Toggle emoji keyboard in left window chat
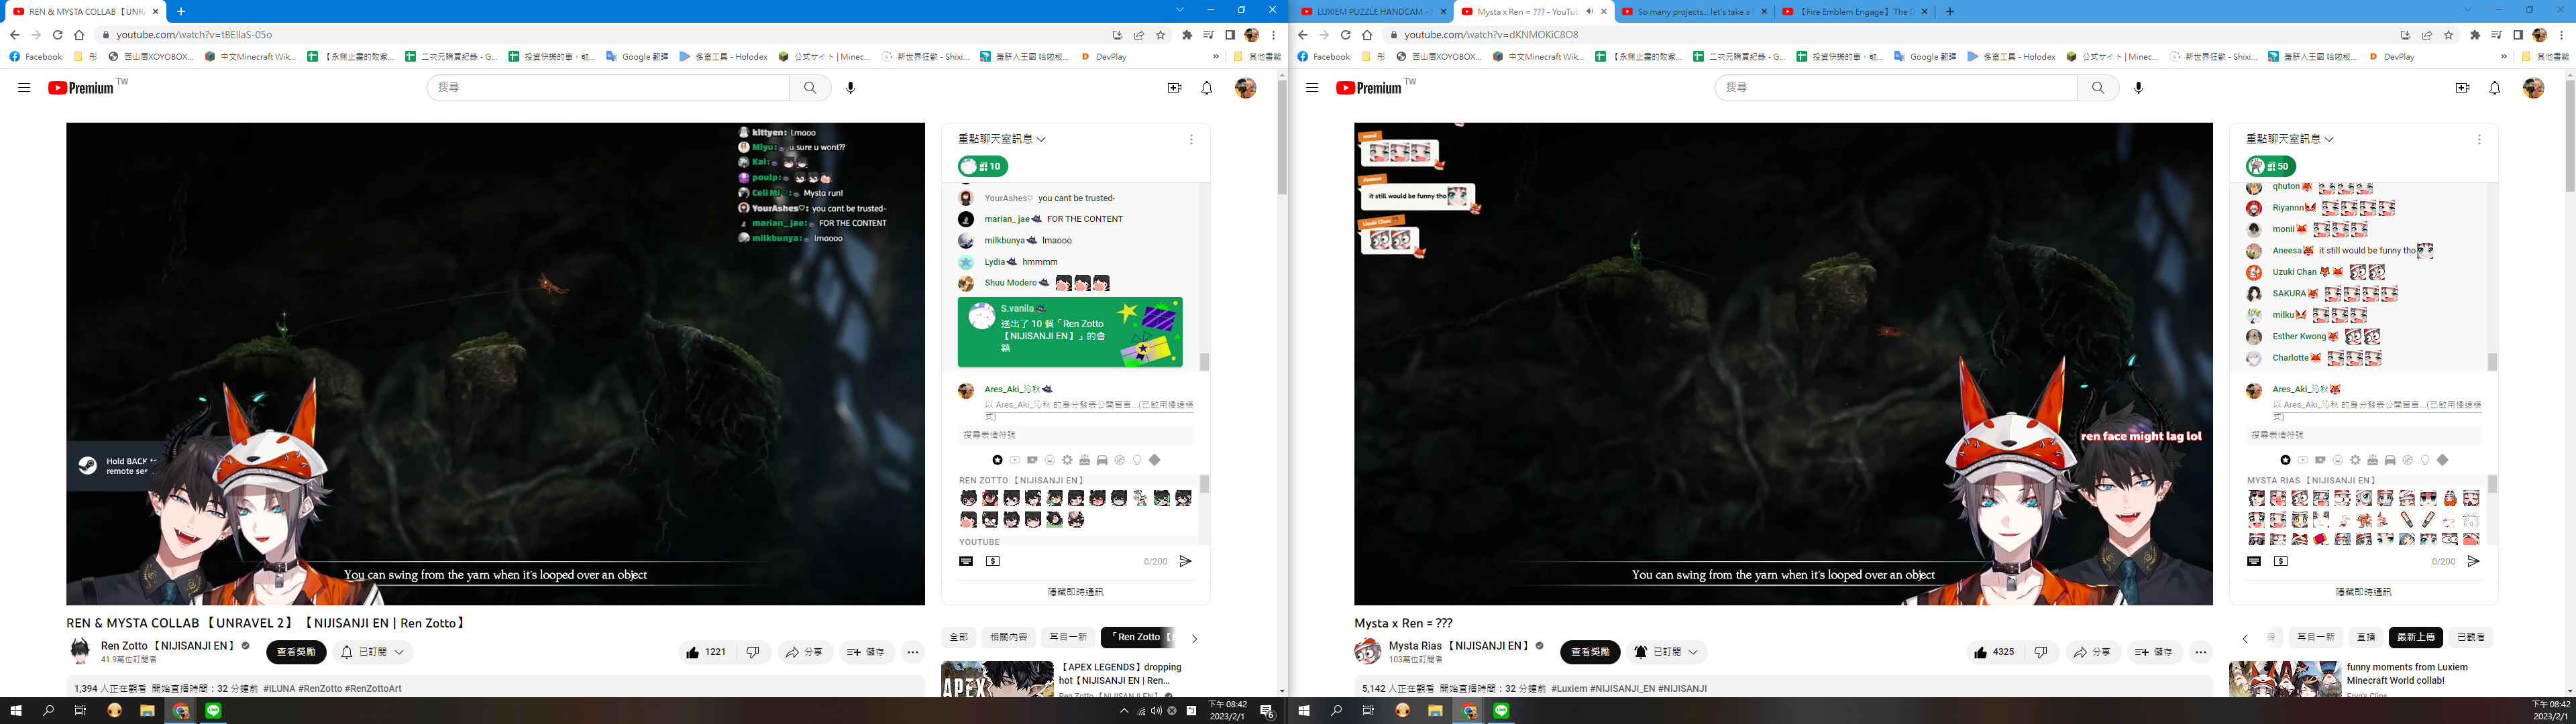This screenshot has width=2576, height=724. (x=966, y=562)
